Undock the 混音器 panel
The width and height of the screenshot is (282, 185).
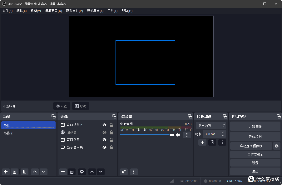click(190, 117)
